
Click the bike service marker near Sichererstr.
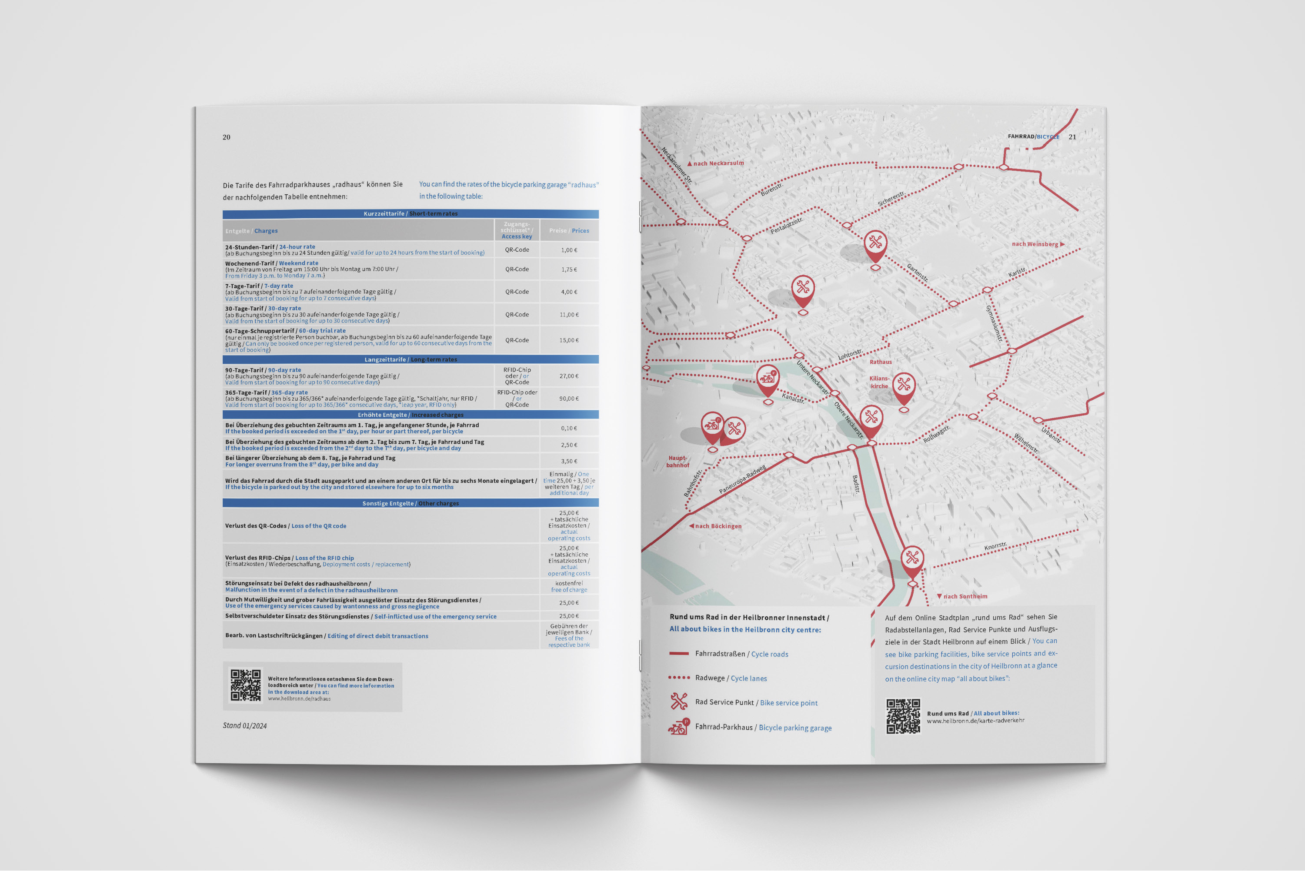tap(875, 243)
